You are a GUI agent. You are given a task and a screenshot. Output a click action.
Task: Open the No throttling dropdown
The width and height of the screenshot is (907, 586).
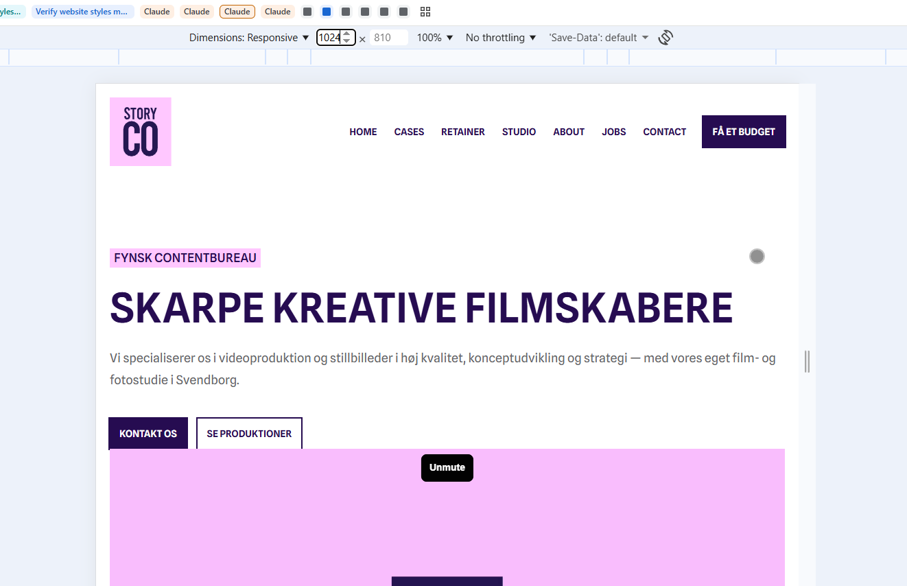[501, 38]
